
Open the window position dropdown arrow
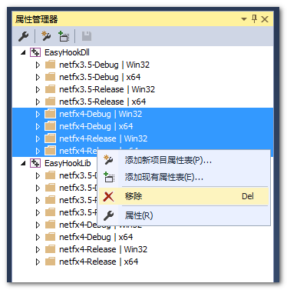click(x=244, y=19)
